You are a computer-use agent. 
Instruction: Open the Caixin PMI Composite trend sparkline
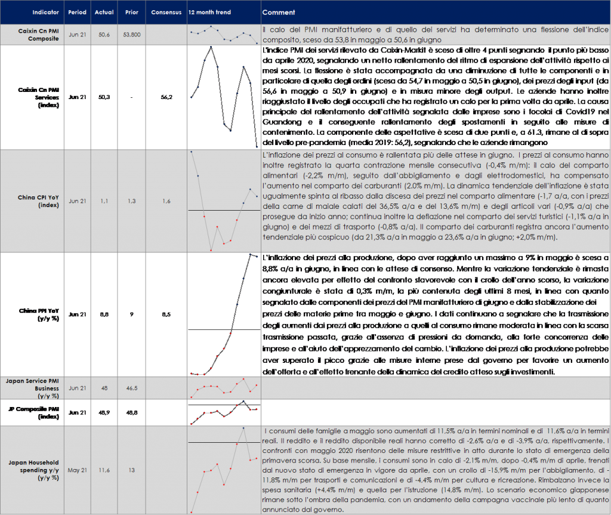[224, 35]
